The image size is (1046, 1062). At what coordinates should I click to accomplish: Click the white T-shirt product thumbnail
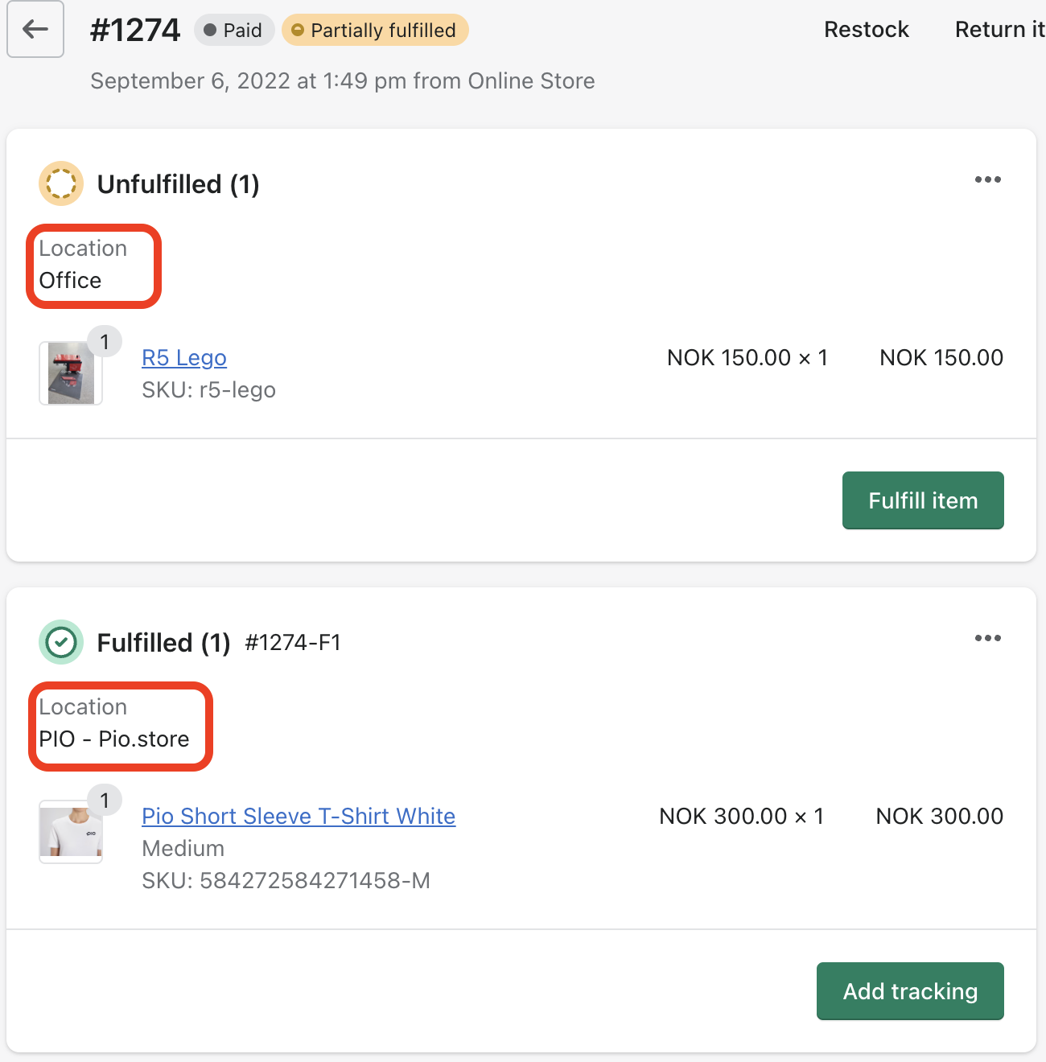[71, 832]
